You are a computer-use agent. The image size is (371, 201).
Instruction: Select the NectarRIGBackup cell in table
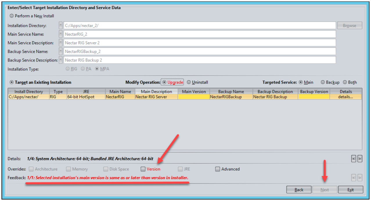231,97
